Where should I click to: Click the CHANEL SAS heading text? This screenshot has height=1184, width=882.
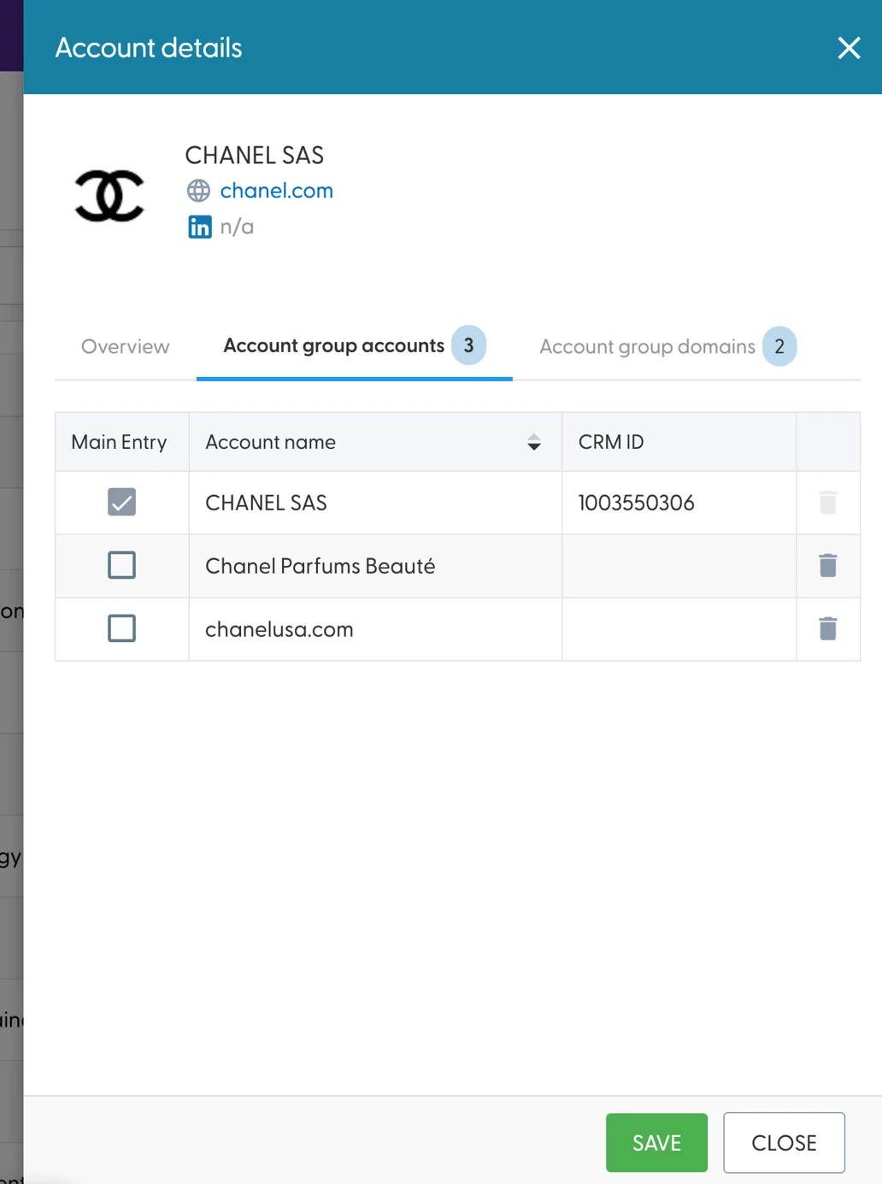click(255, 156)
